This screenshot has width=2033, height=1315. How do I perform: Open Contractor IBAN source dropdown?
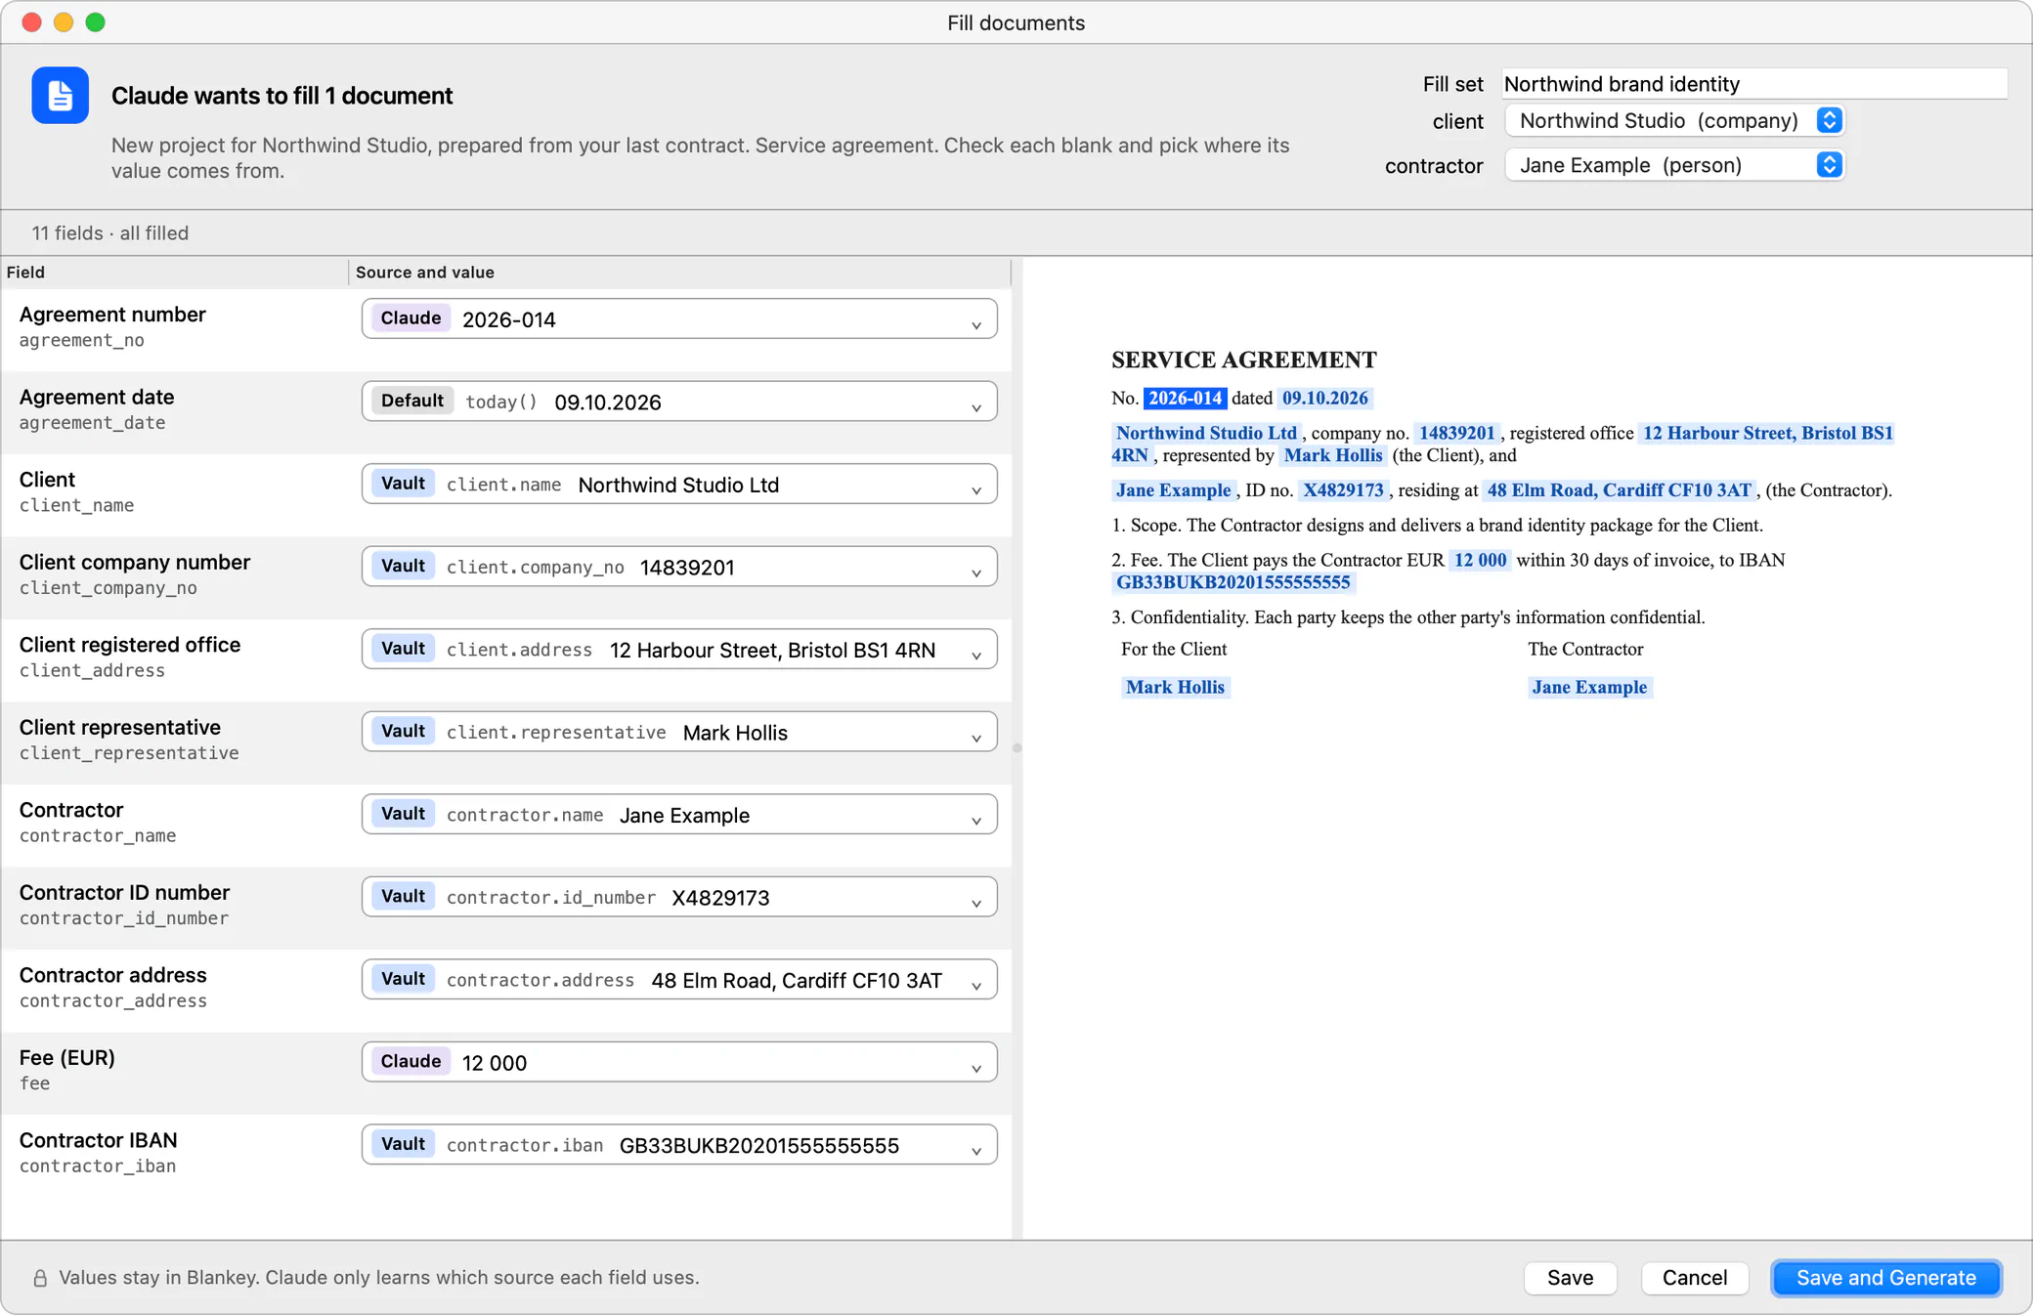tap(679, 1144)
